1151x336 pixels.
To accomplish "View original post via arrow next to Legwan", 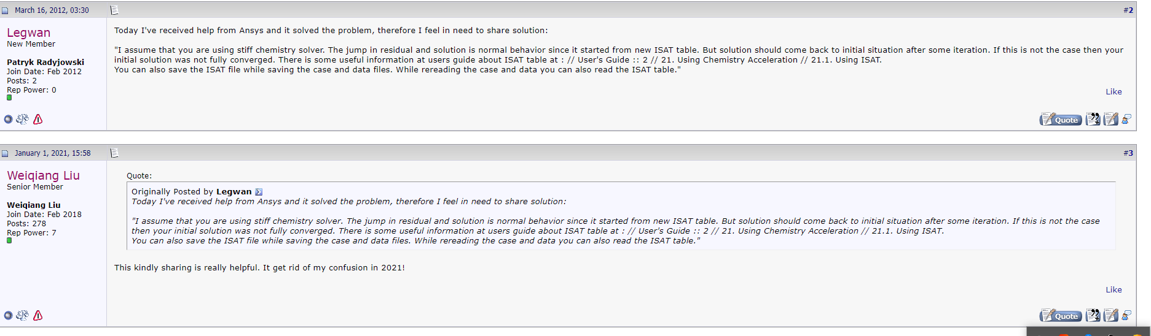I will point(259,192).
